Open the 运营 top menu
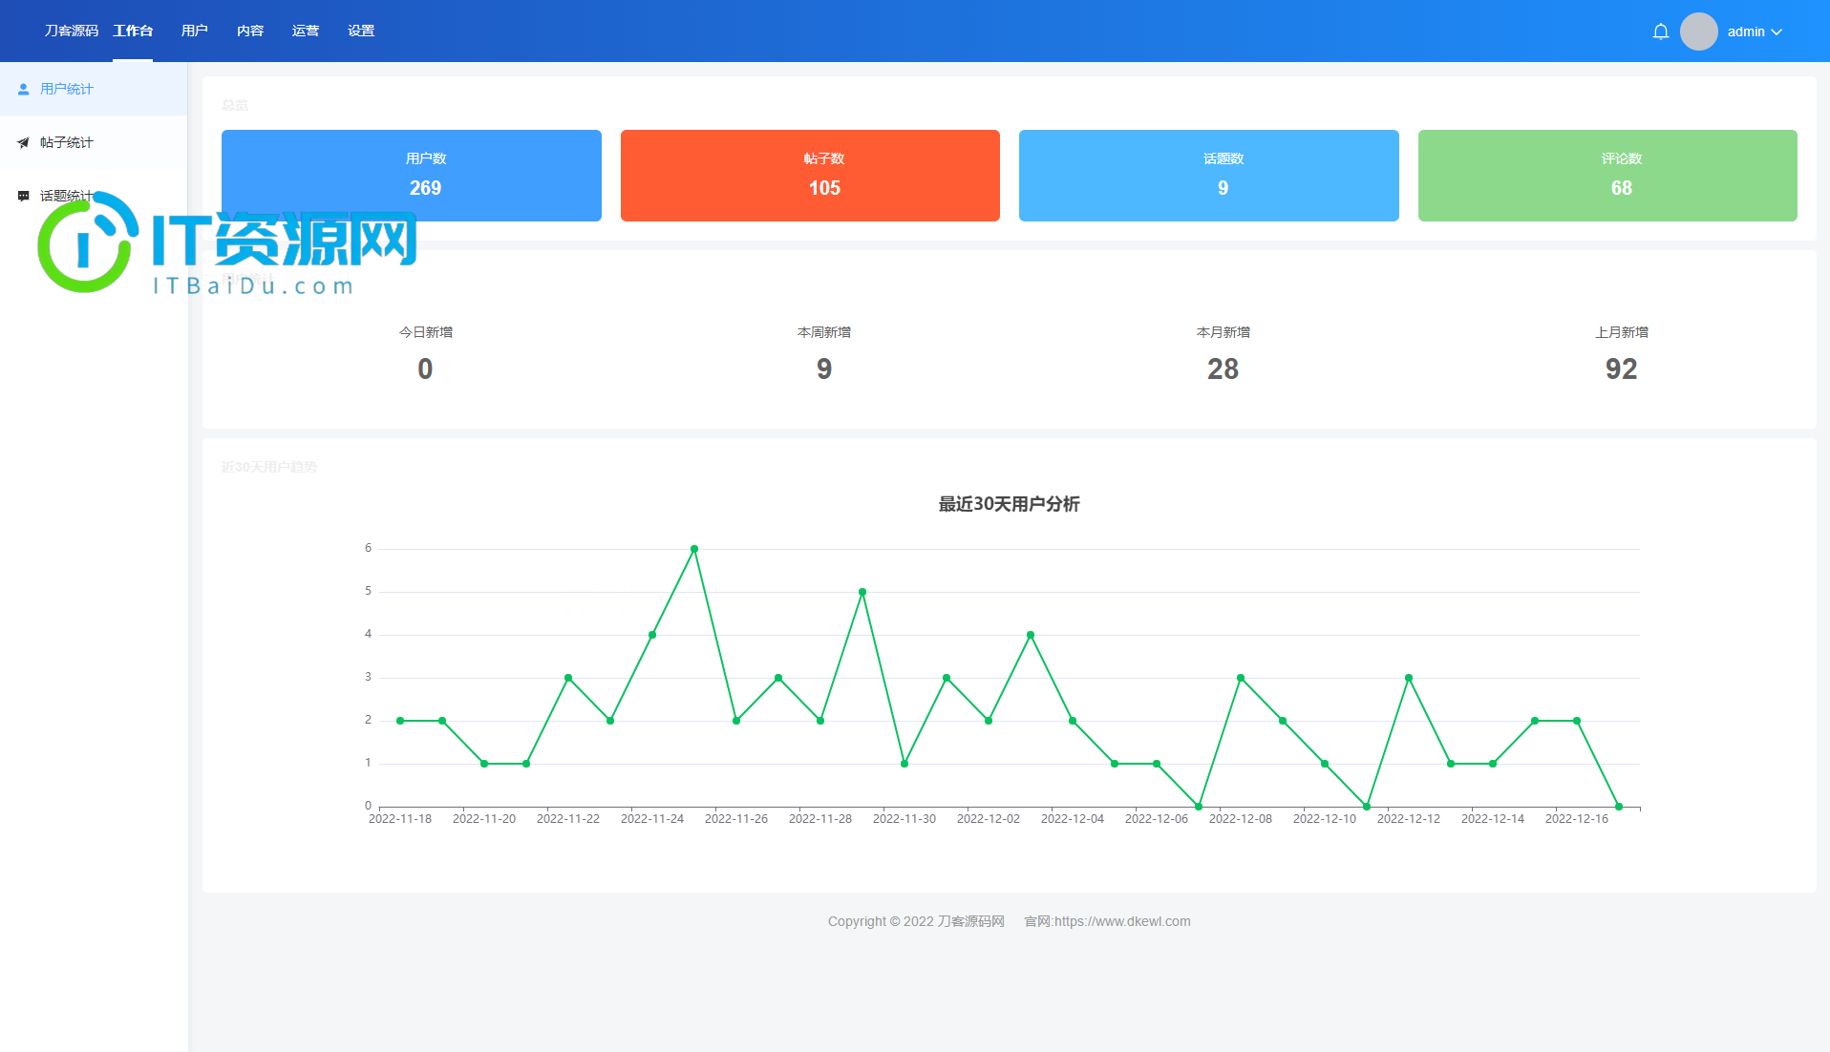This screenshot has width=1830, height=1052. [306, 31]
